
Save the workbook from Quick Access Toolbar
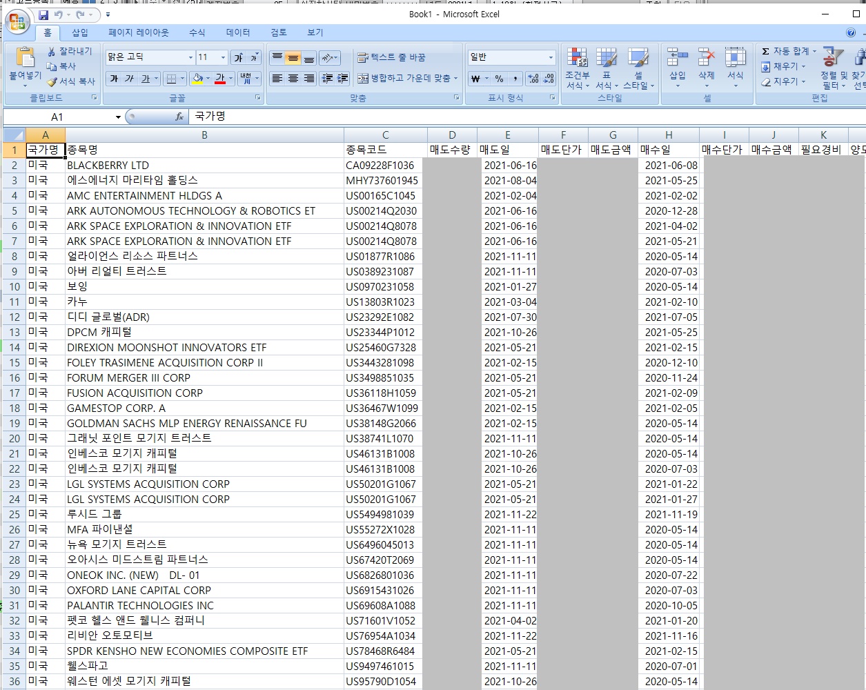pos(43,14)
